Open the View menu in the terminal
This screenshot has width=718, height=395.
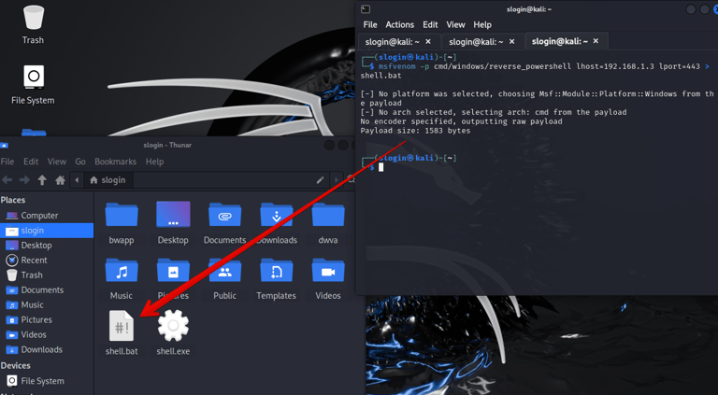[x=455, y=24]
